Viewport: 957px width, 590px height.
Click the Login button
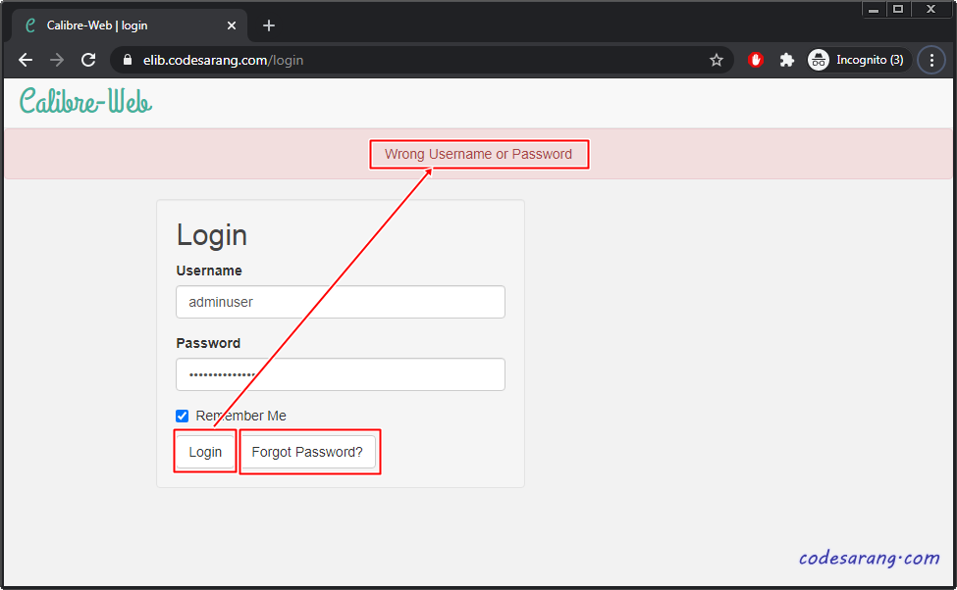(x=205, y=452)
